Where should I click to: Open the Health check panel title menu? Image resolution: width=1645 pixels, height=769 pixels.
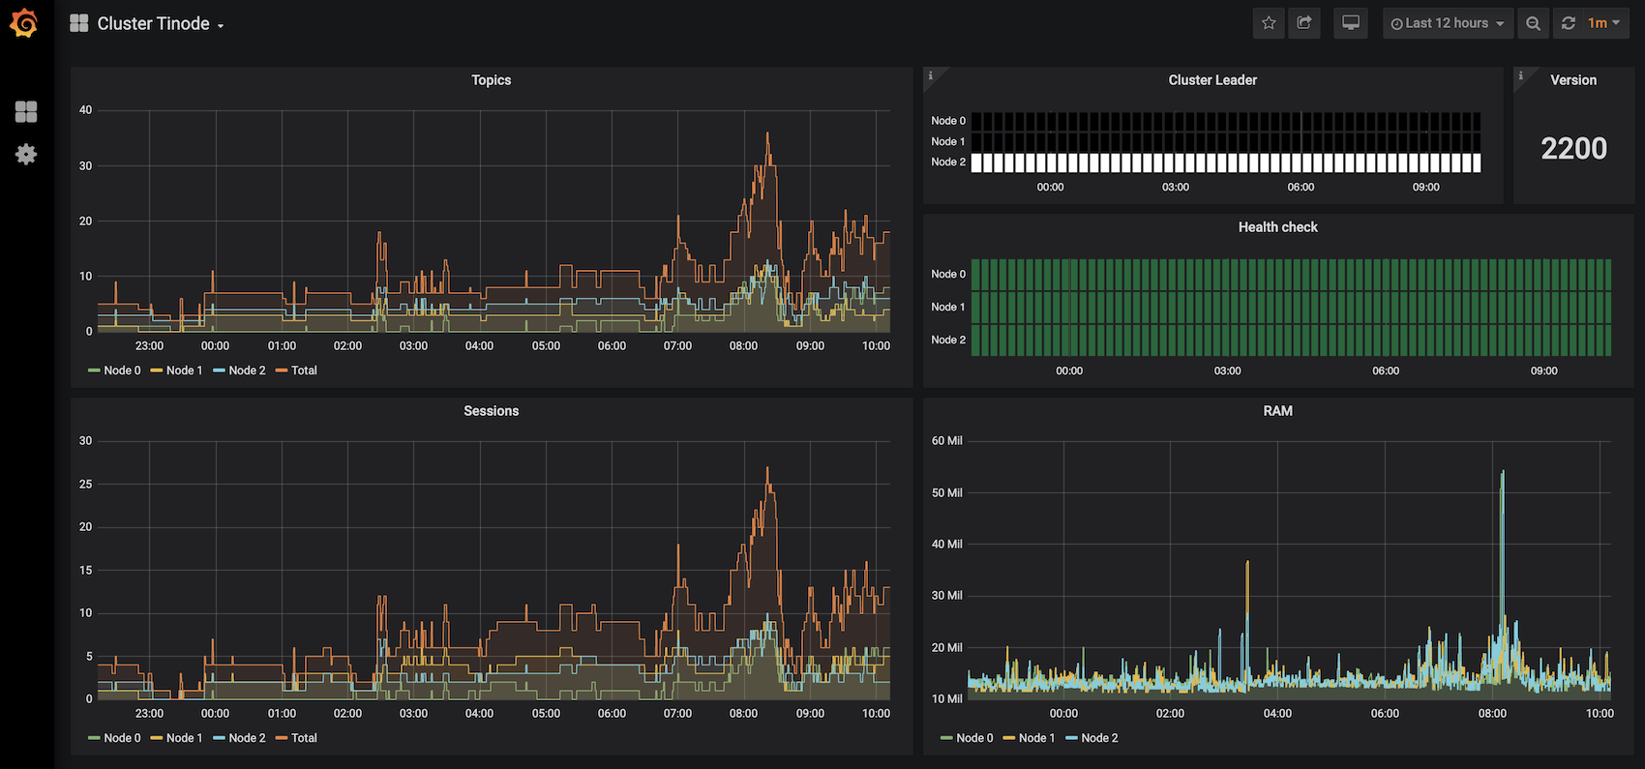tap(1278, 227)
